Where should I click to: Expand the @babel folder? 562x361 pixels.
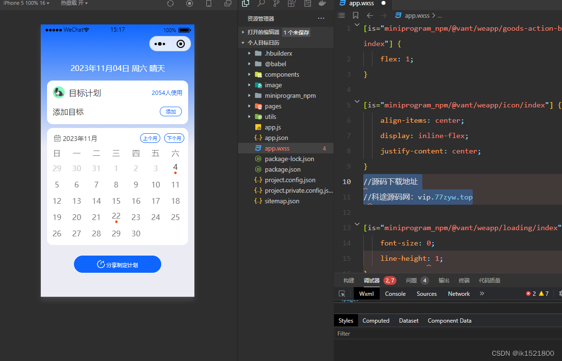(x=250, y=64)
